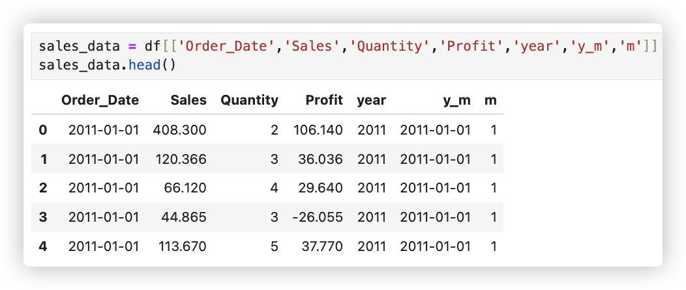Select the Quantity column header
This screenshot has width=686, height=290.
coord(249,100)
